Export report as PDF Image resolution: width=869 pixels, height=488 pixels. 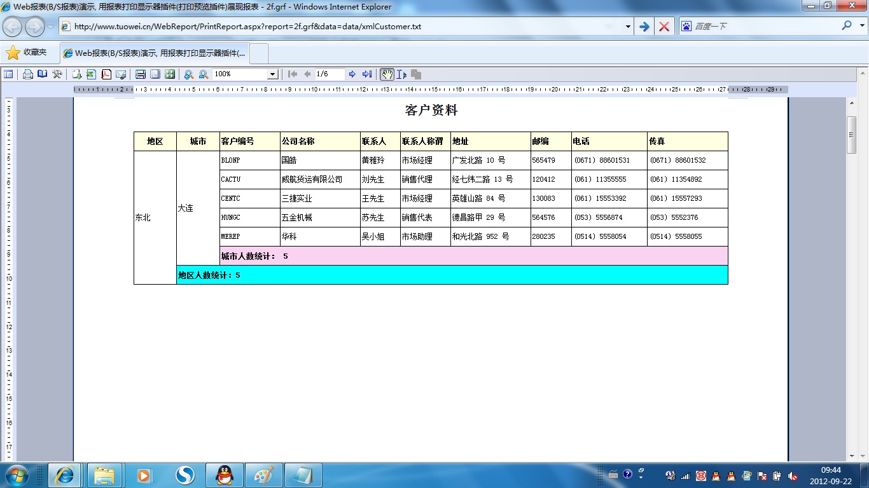106,74
